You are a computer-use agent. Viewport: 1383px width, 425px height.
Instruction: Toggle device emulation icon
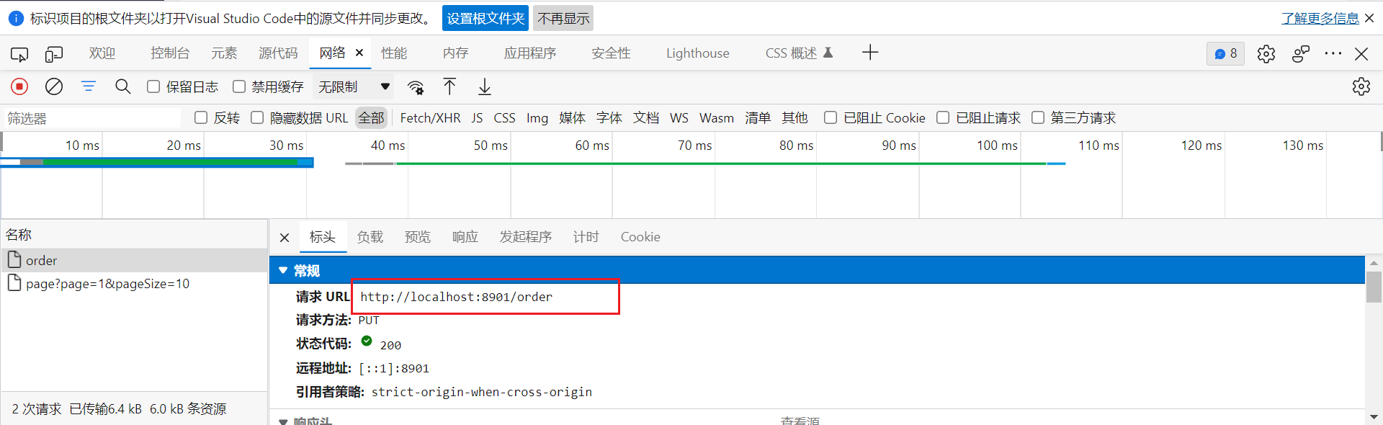[54, 53]
